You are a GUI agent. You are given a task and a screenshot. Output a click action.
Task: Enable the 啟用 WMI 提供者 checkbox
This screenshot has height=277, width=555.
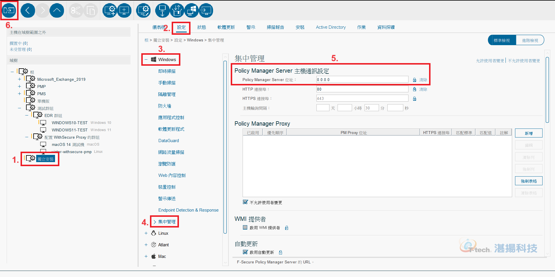click(x=245, y=228)
